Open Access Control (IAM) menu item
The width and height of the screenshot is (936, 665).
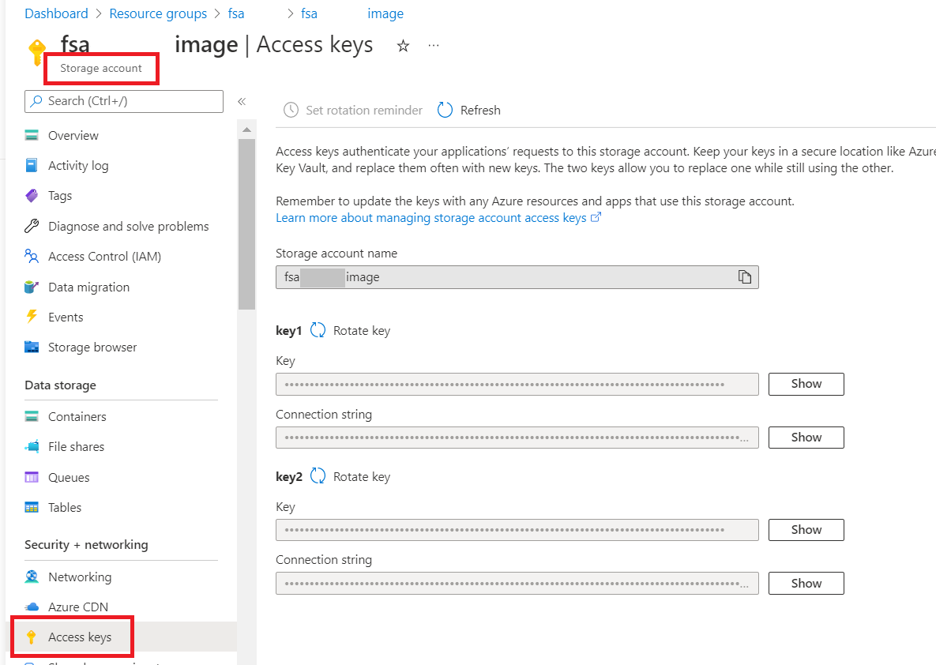pos(104,257)
